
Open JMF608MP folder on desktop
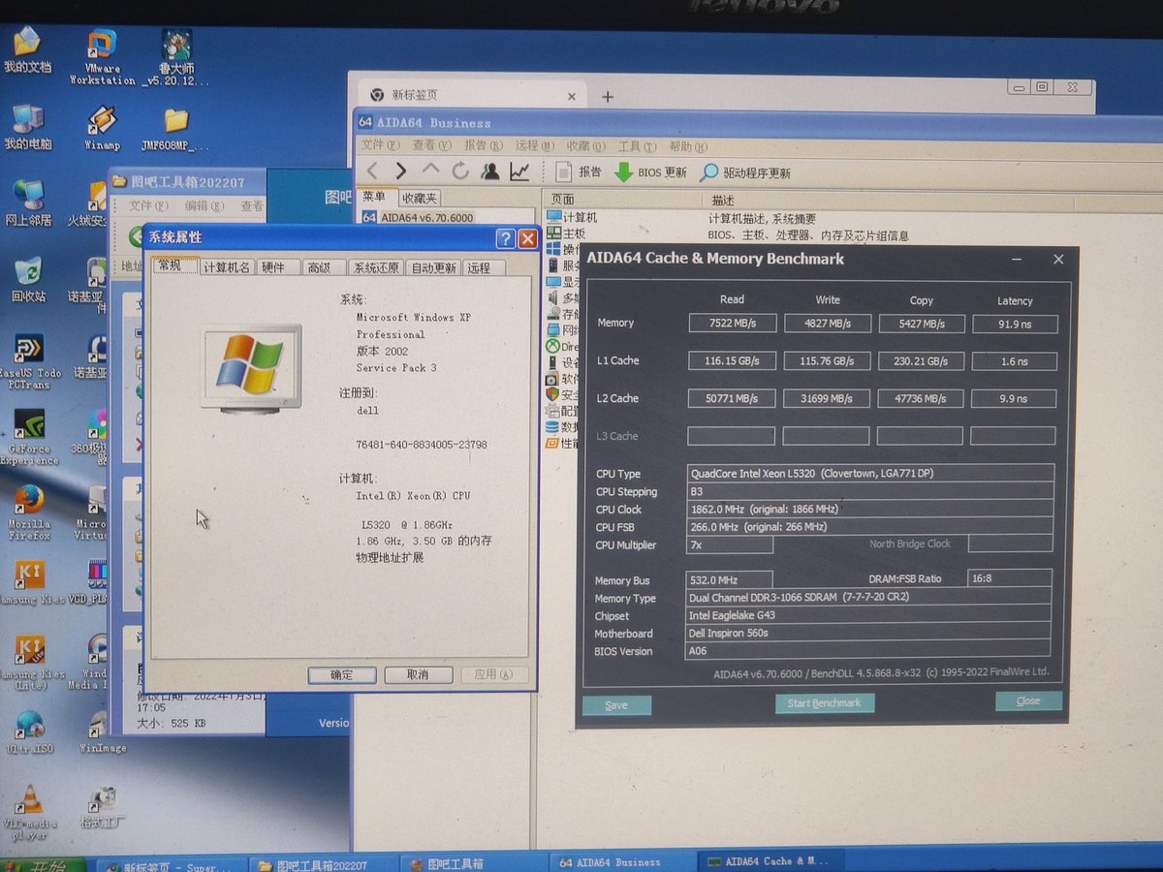point(175,129)
